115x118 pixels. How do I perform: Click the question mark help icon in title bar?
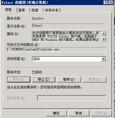106,2
